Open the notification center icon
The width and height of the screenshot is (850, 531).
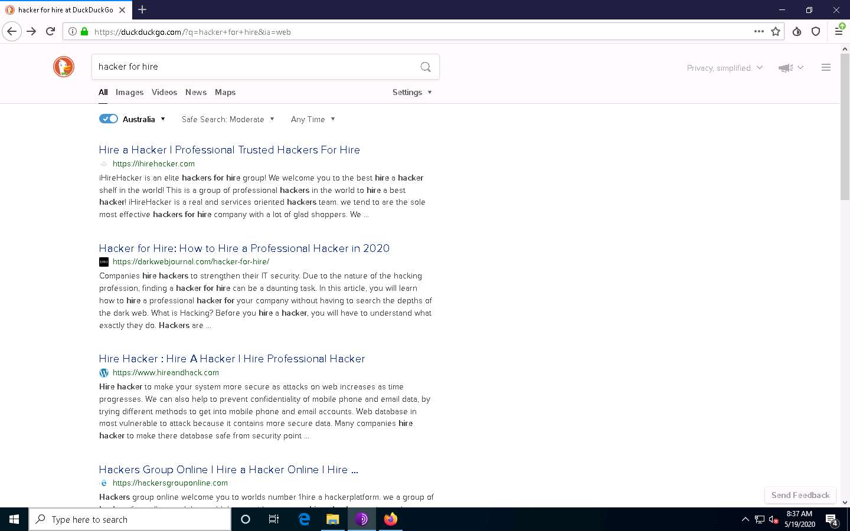pyautogui.click(x=832, y=520)
